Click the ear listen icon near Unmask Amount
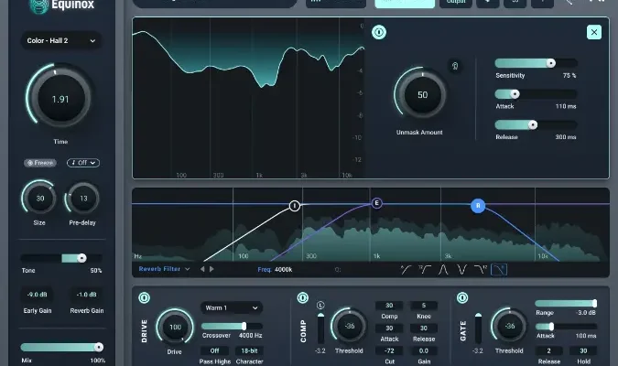 point(452,66)
